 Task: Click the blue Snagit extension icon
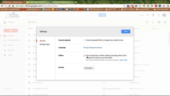click(160, 6)
